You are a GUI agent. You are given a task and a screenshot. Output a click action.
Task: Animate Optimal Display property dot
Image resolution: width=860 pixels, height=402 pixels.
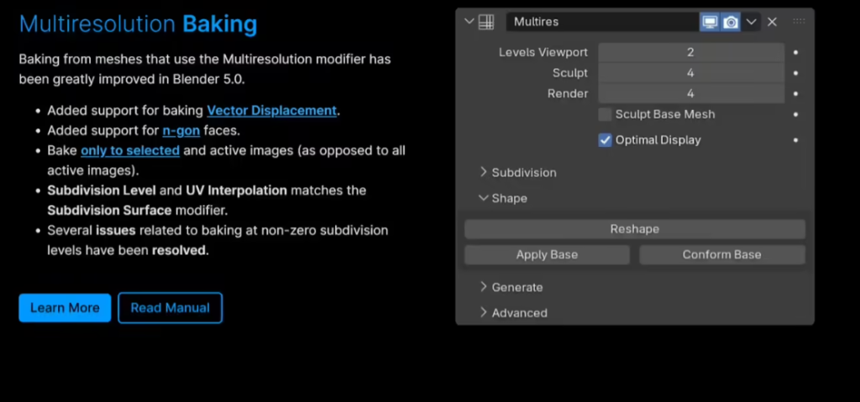[x=796, y=140]
